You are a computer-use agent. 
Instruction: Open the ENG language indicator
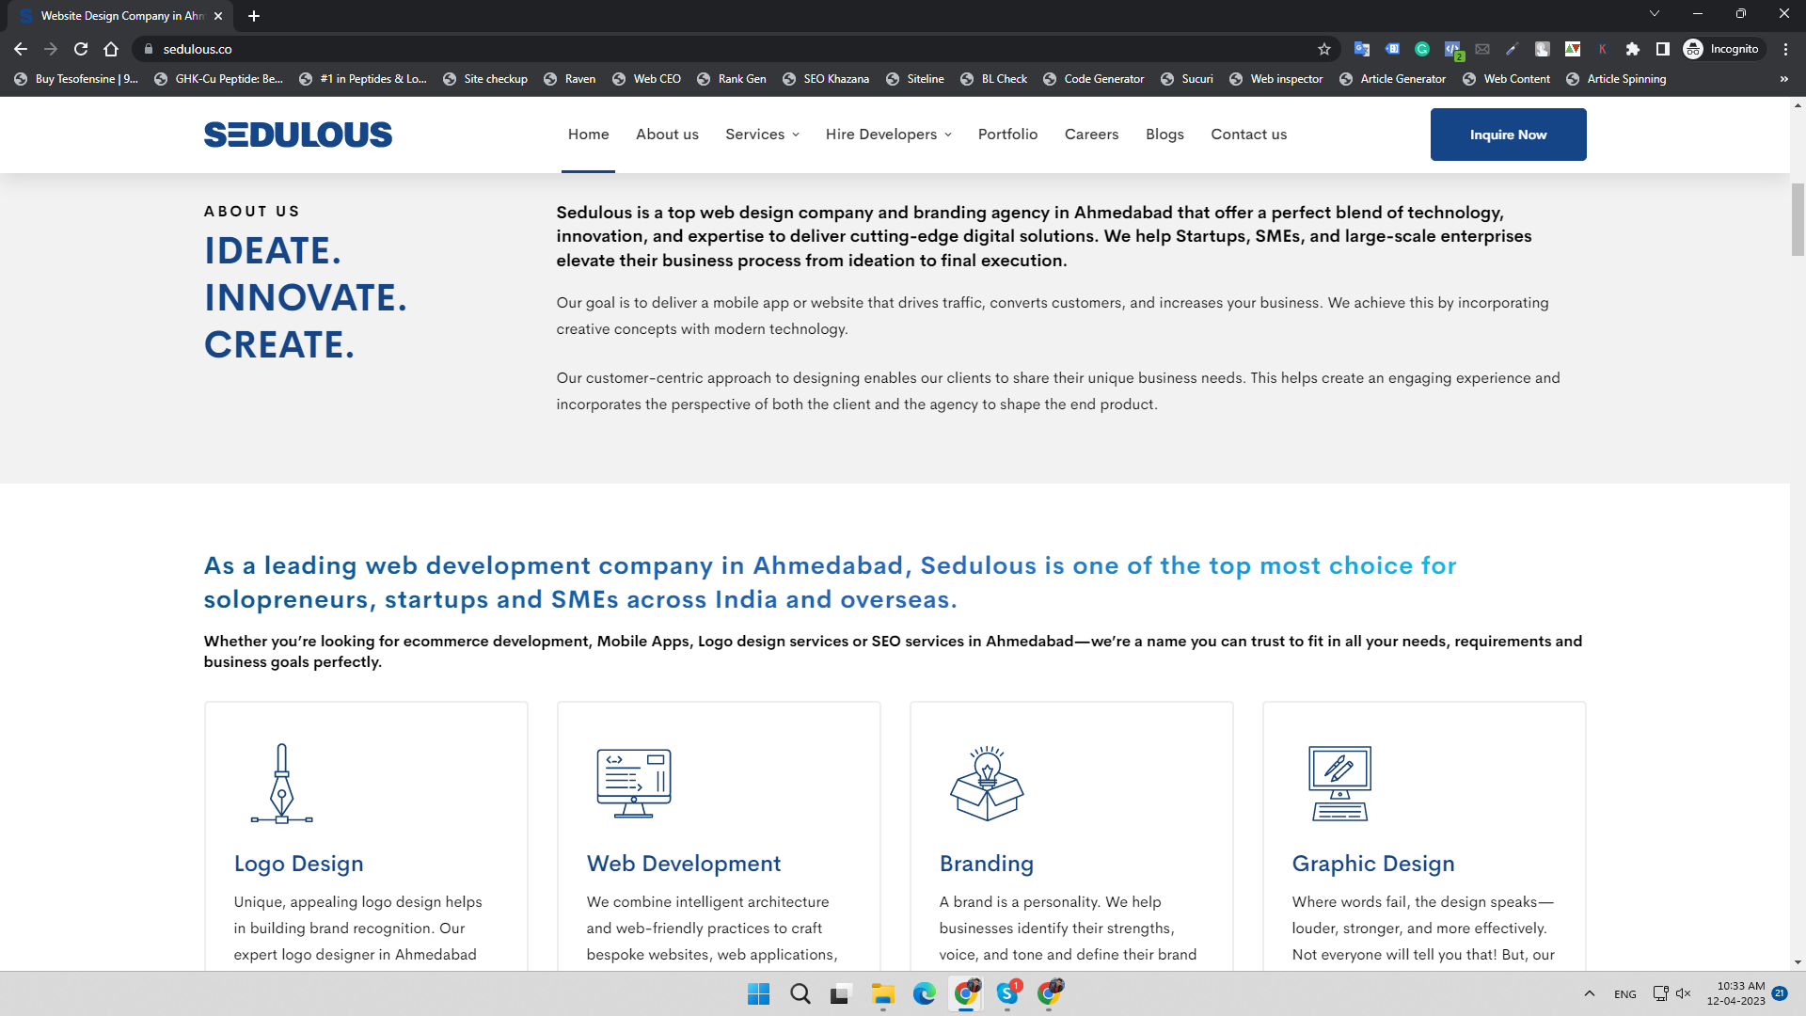pos(1624,993)
